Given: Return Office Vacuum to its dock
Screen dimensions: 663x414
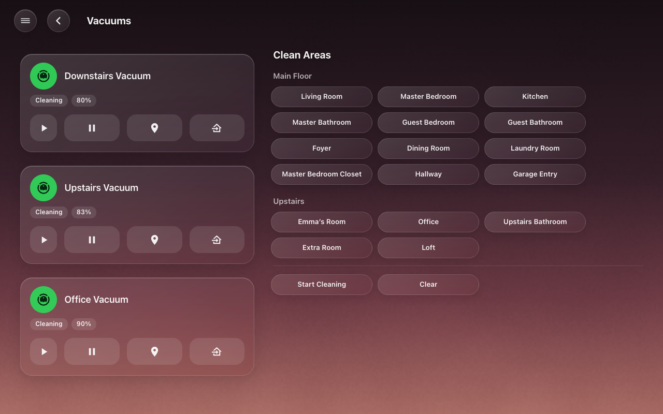Looking at the screenshot, I should (x=217, y=351).
